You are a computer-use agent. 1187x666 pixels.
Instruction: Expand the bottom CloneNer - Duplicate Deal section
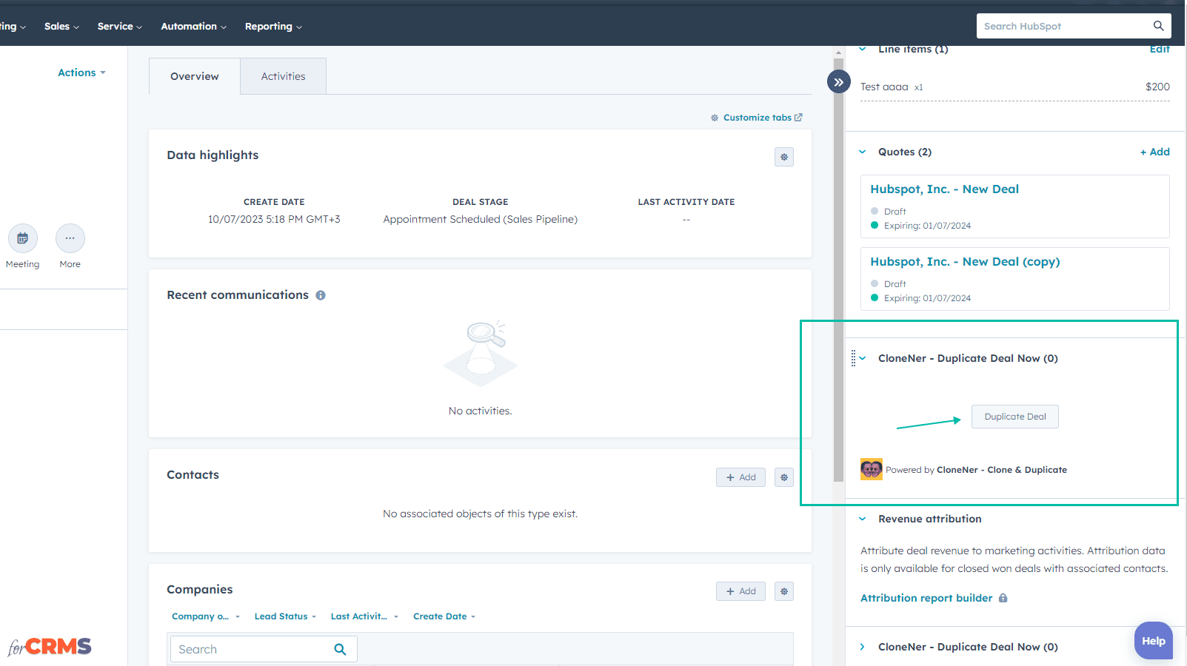pyautogui.click(x=862, y=647)
